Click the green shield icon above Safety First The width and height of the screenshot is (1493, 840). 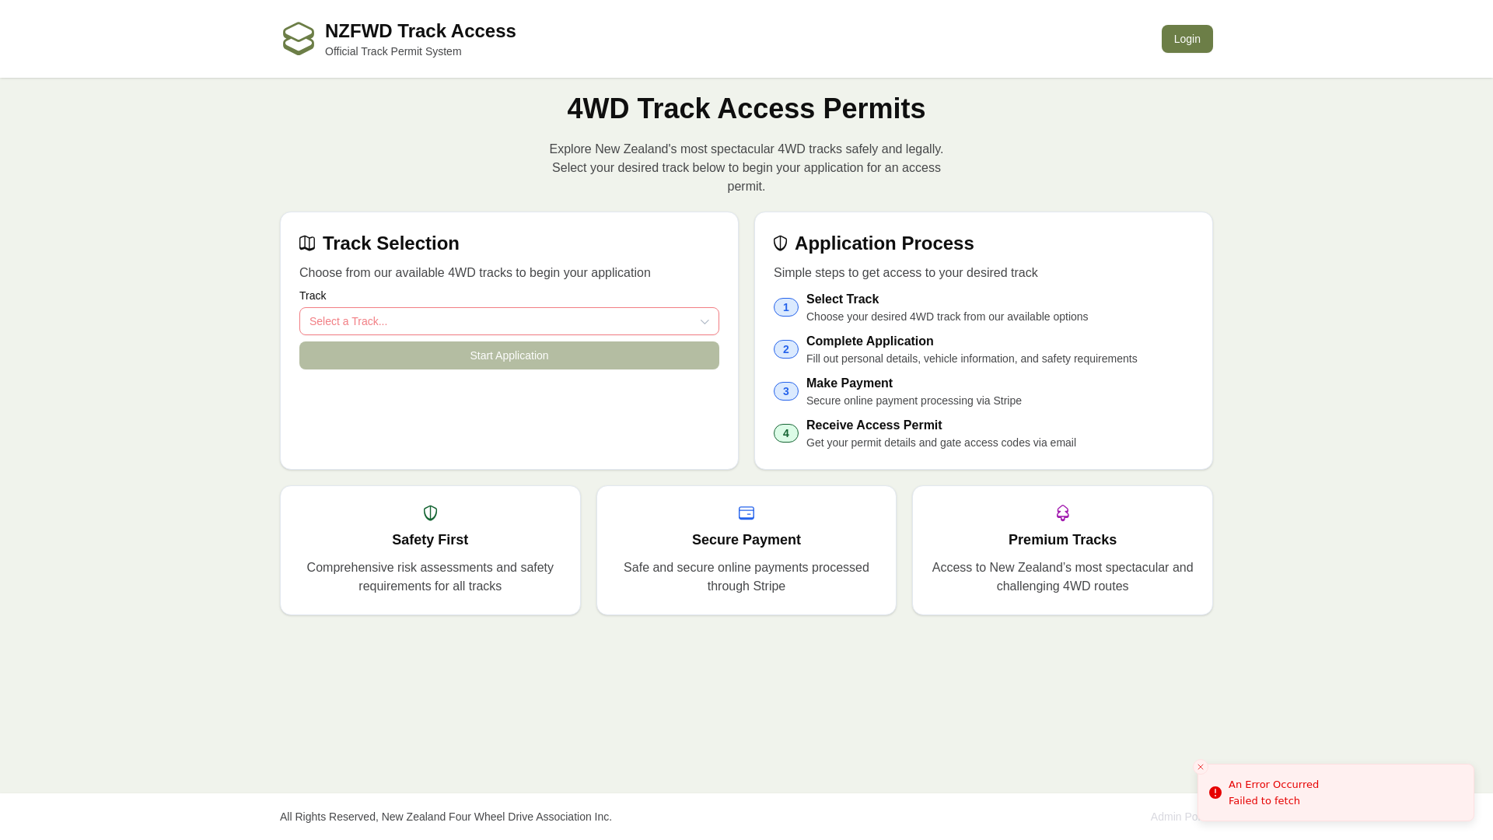[x=430, y=513]
